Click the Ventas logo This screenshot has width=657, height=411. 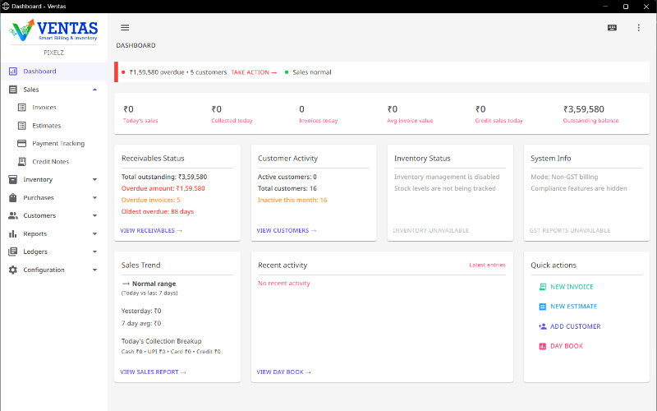click(53, 30)
